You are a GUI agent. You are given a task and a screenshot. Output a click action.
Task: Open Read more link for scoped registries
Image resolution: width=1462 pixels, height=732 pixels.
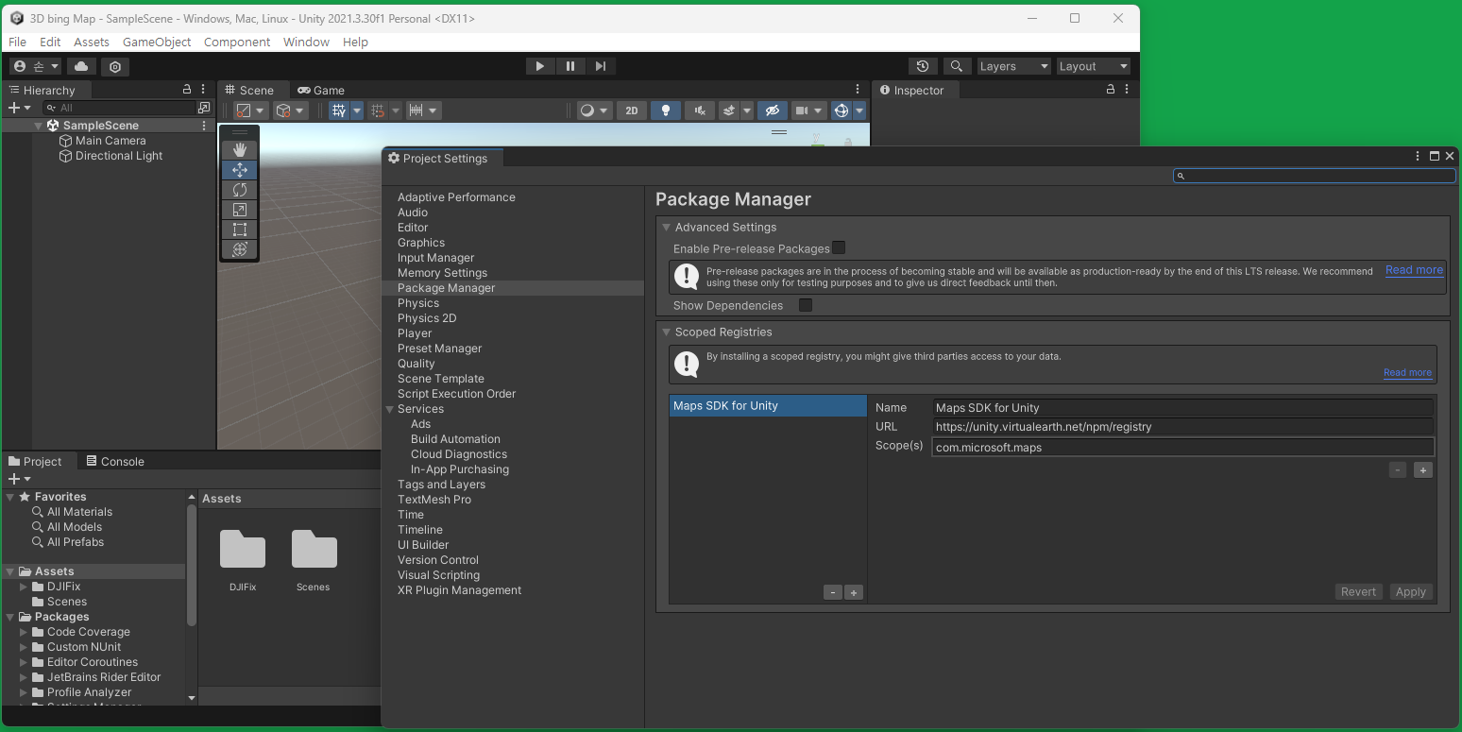(x=1407, y=372)
